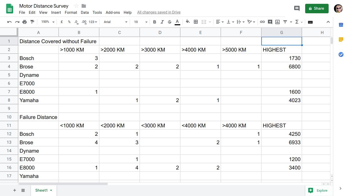Toggle strikethrough formatting
Screen dimensions: 348x196
click(x=170, y=22)
